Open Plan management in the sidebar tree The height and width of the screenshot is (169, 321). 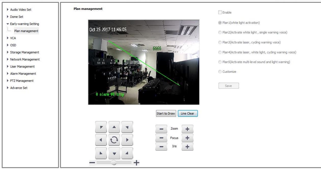tap(26, 31)
